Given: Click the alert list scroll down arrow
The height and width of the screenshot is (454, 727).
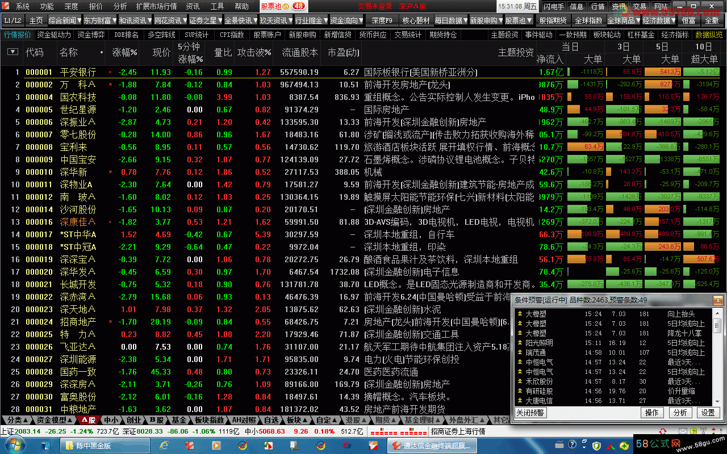Looking at the screenshot, I should (x=717, y=401).
